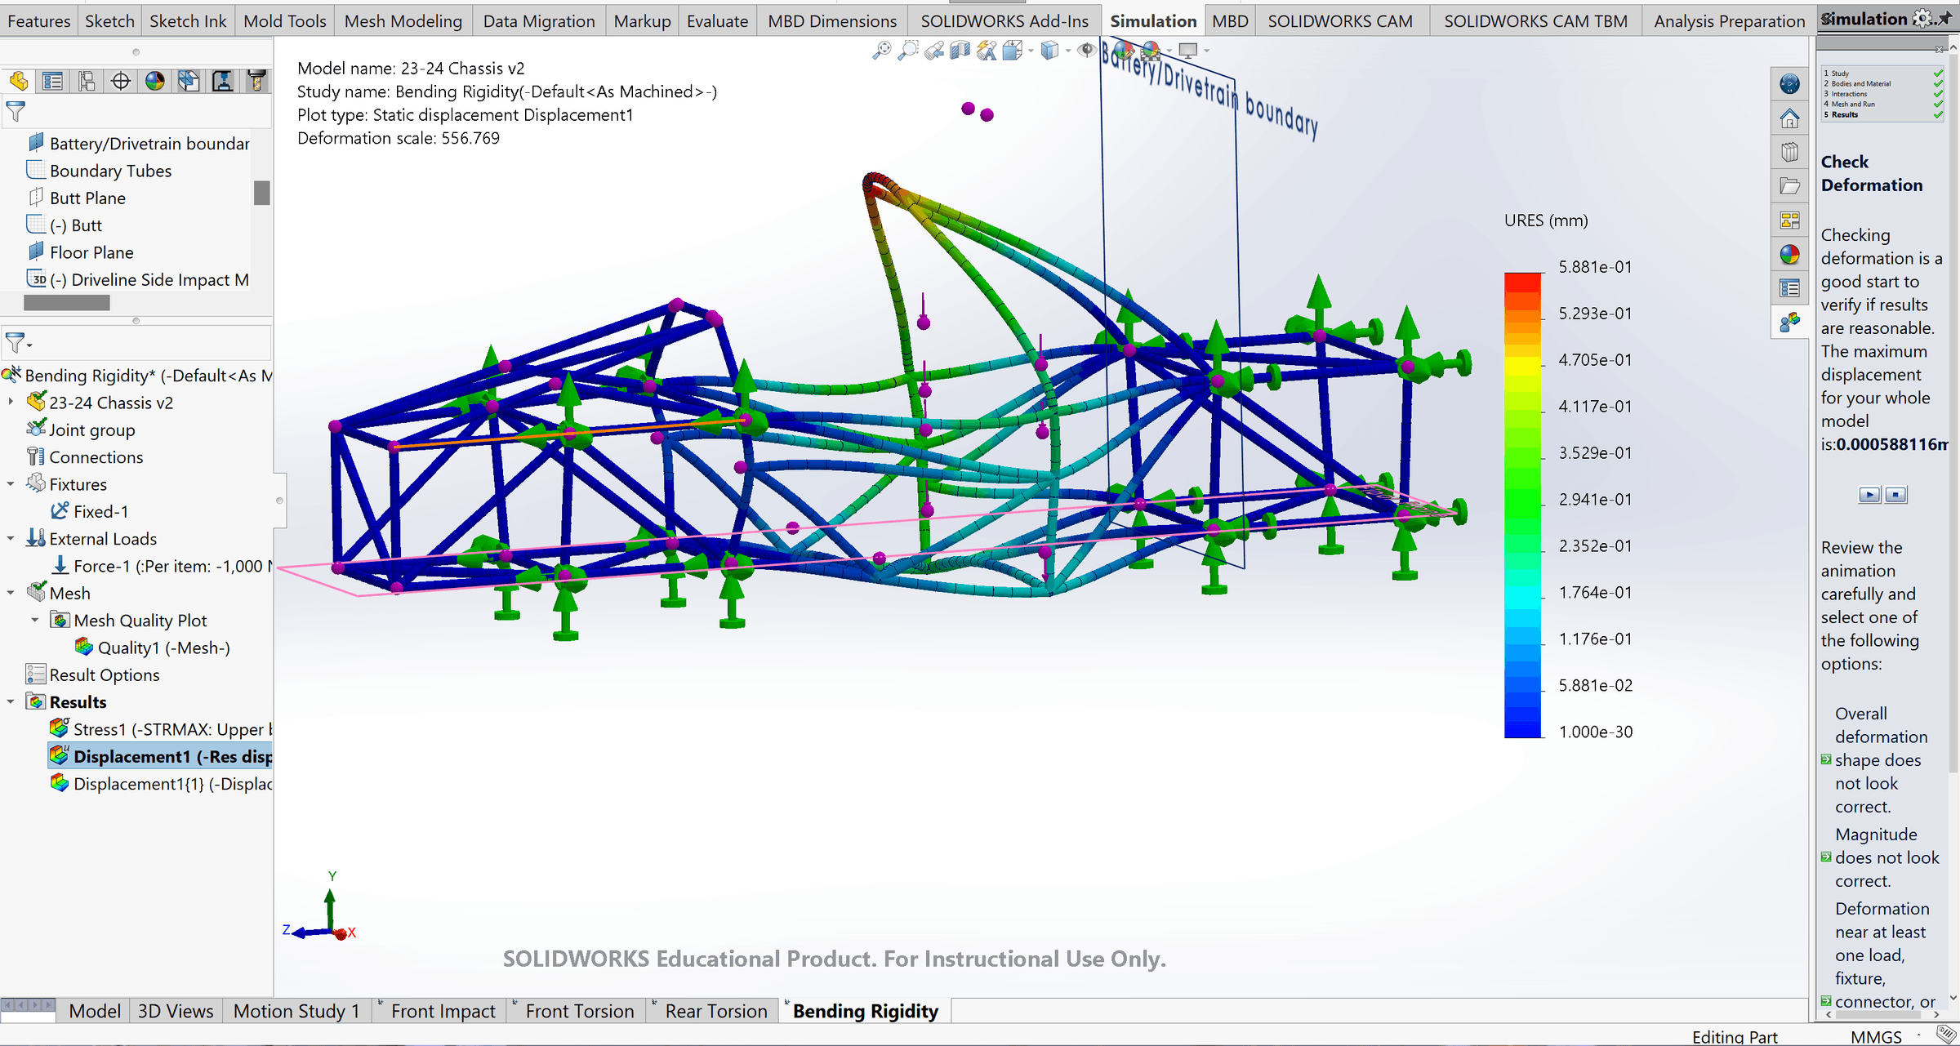Open the Design Library books tab
The height and width of the screenshot is (1046, 1960).
coord(1789,153)
